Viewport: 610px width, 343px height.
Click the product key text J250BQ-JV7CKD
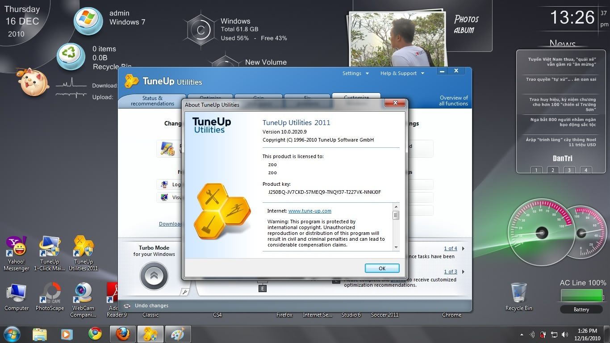[324, 192]
